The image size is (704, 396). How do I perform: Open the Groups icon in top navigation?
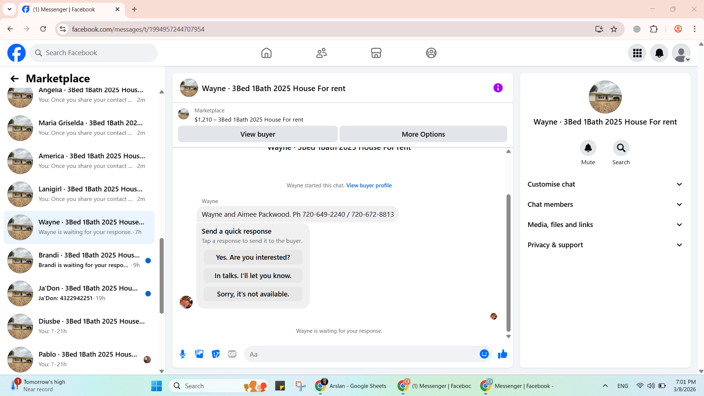(x=431, y=53)
